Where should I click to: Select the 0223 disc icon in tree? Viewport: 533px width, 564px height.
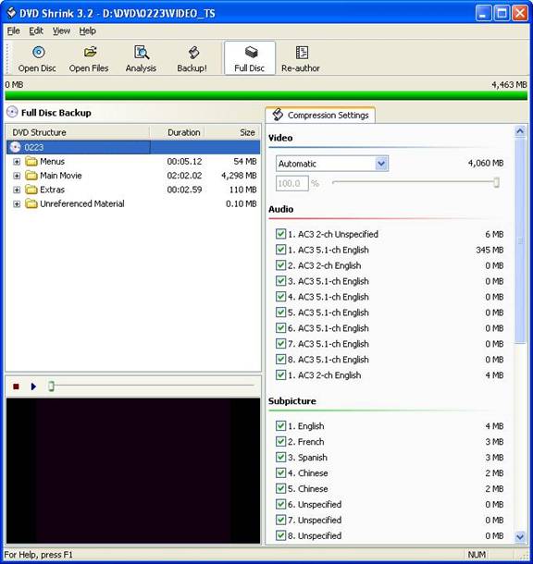[15, 147]
